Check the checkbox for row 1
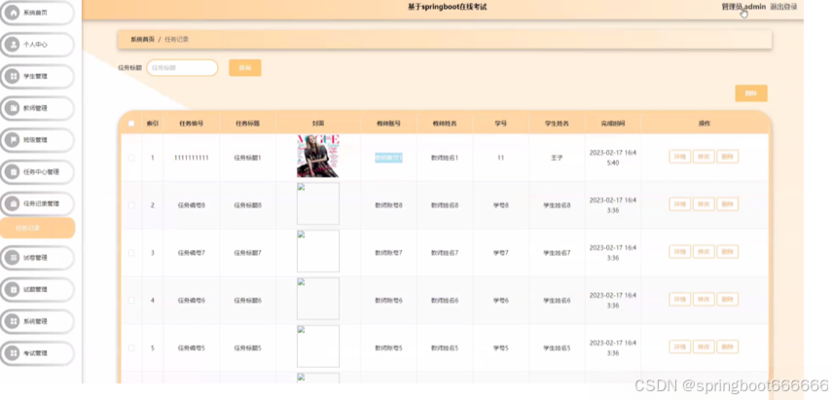Screen dimensions: 832x400 131,158
